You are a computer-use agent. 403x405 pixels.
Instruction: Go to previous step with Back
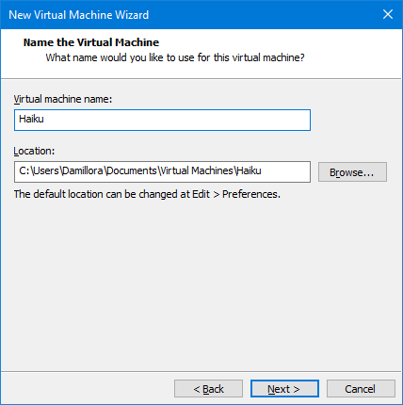[x=208, y=389]
